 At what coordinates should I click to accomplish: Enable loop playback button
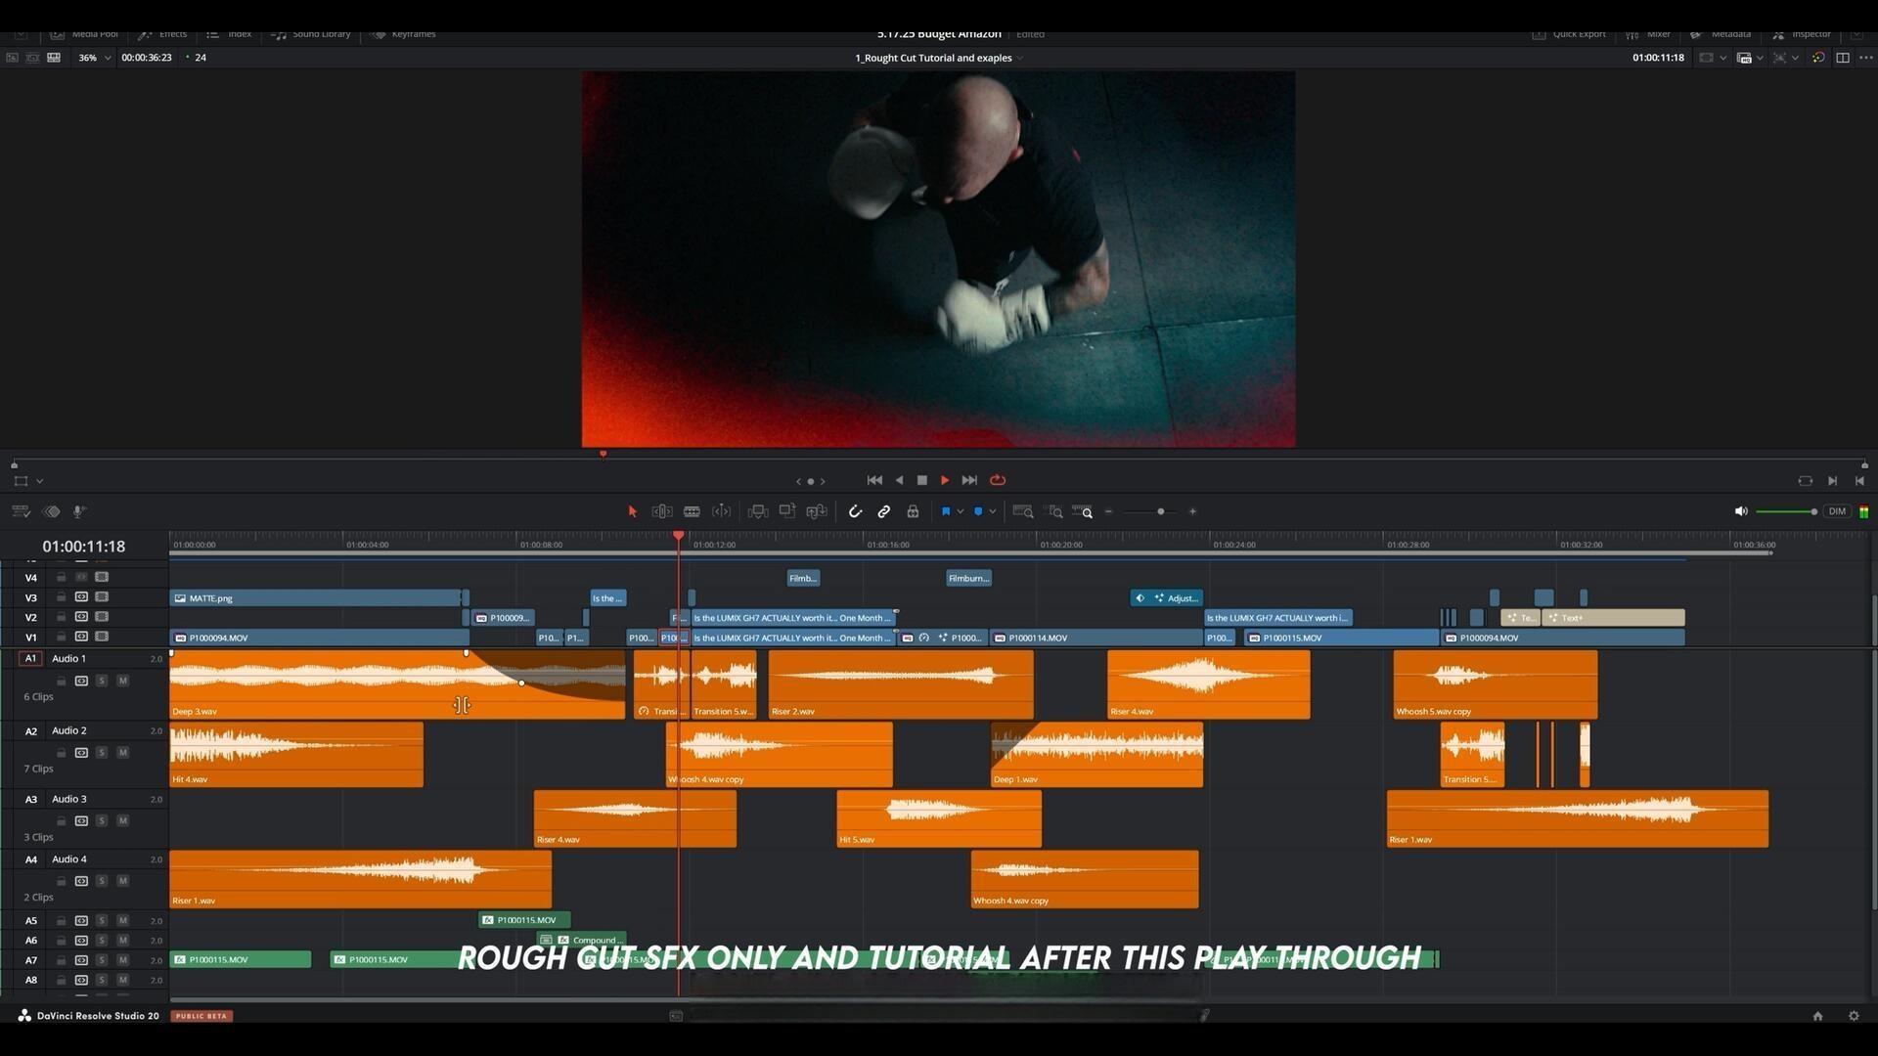pyautogui.click(x=998, y=480)
